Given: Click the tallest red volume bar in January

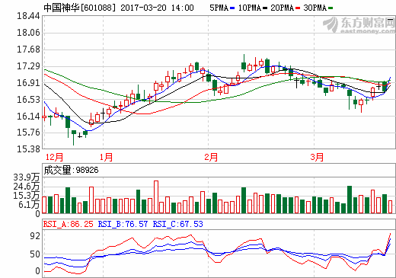Looking at the screenshot, I should (156, 197).
